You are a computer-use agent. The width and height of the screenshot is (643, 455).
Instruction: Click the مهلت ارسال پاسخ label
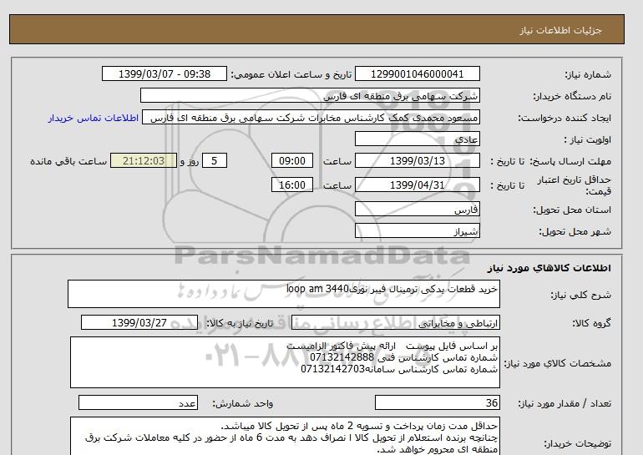point(570,161)
